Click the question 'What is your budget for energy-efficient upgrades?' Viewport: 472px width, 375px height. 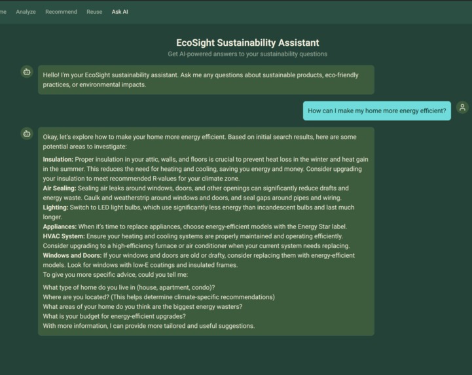tap(114, 316)
